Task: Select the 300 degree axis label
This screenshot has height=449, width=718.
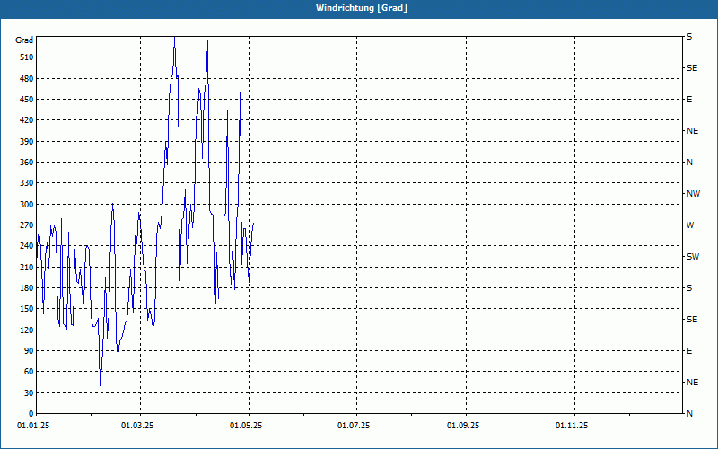Action: click(x=27, y=204)
